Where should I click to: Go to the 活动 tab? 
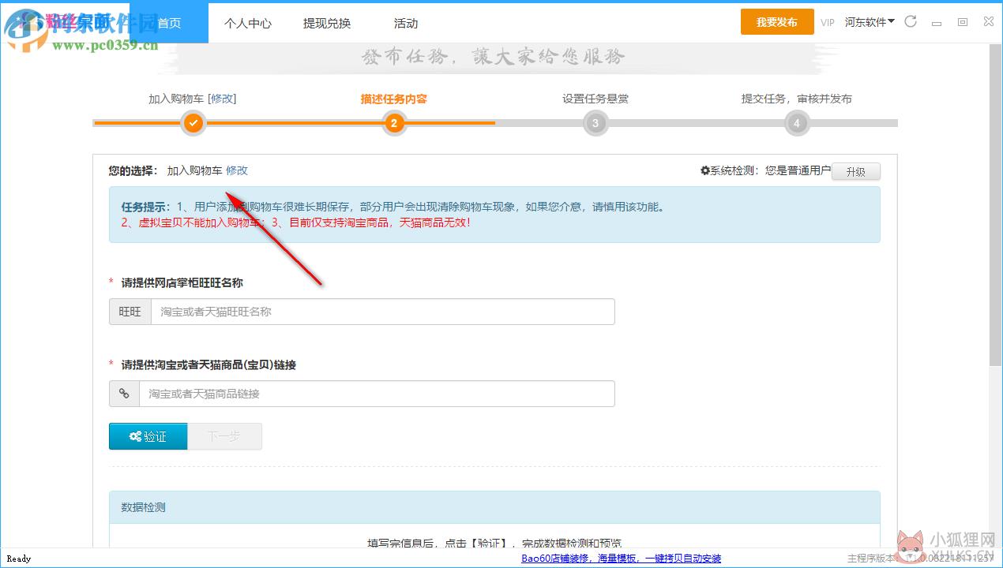click(x=406, y=23)
